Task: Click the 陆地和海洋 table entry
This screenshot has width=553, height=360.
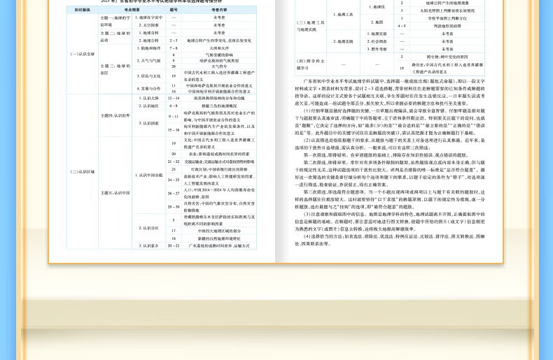Action: click(x=150, y=48)
